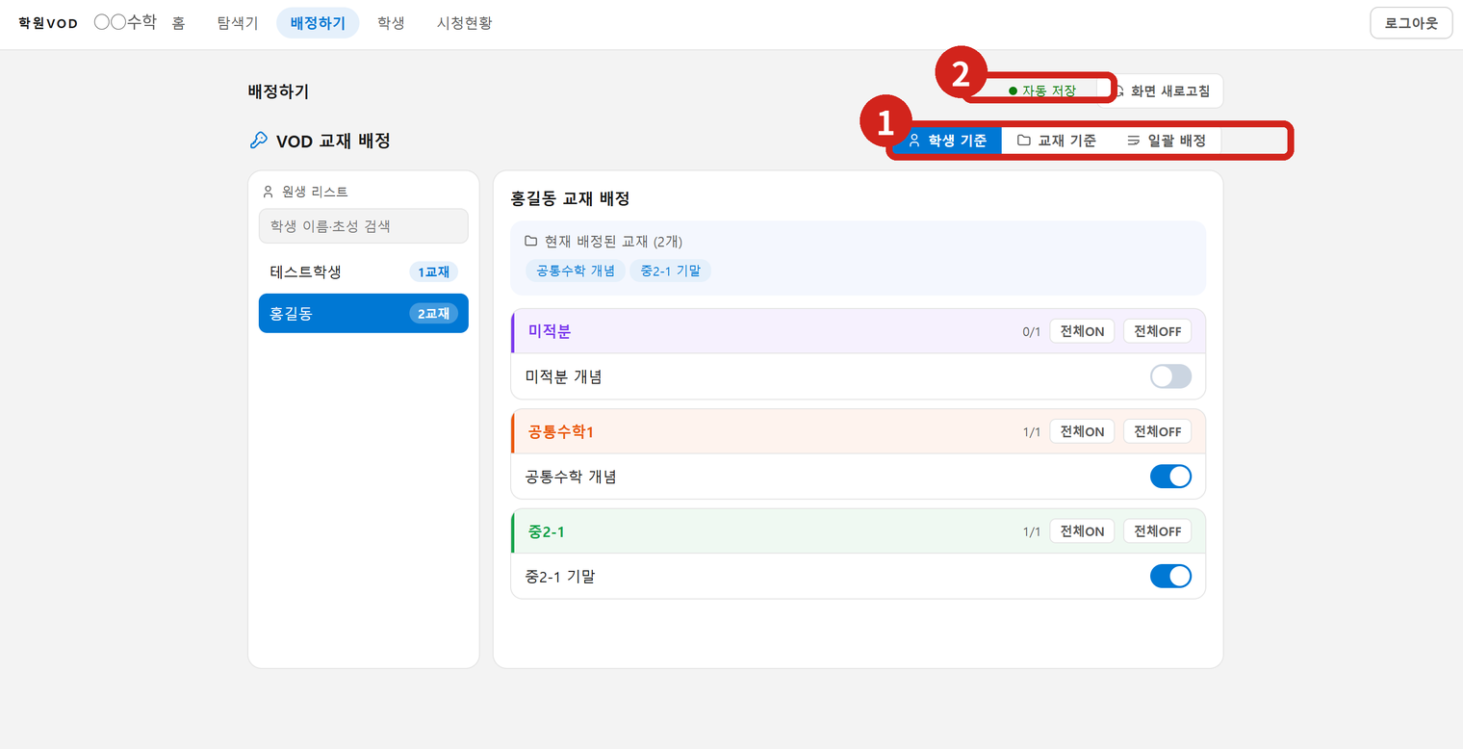This screenshot has height=749, width=1463.
Task: Click the 홍길동 교재 배정 heading
Action: pyautogui.click(x=570, y=198)
